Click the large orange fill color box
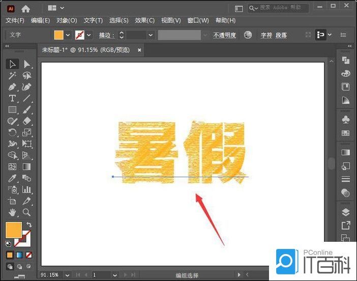 click(14, 230)
